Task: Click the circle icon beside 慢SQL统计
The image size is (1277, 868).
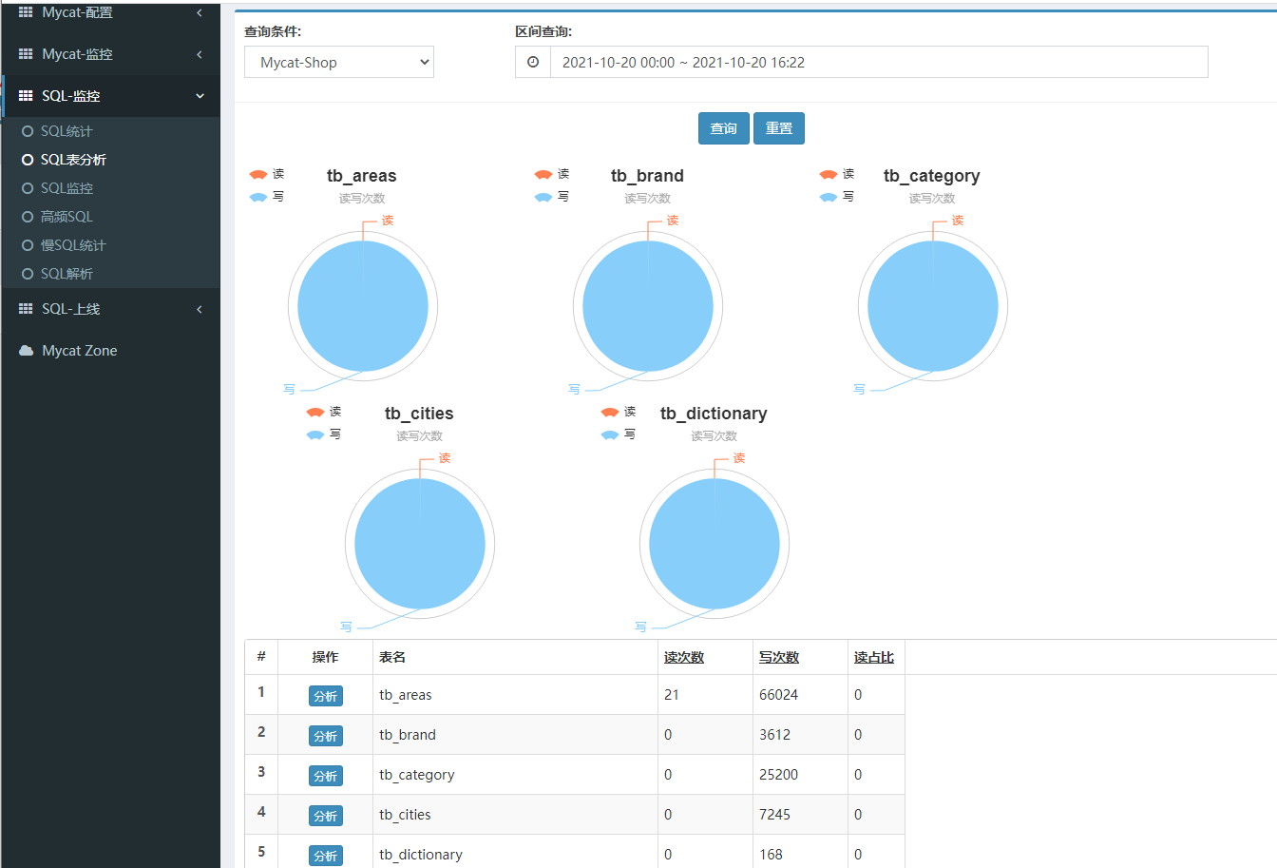Action: [28, 245]
